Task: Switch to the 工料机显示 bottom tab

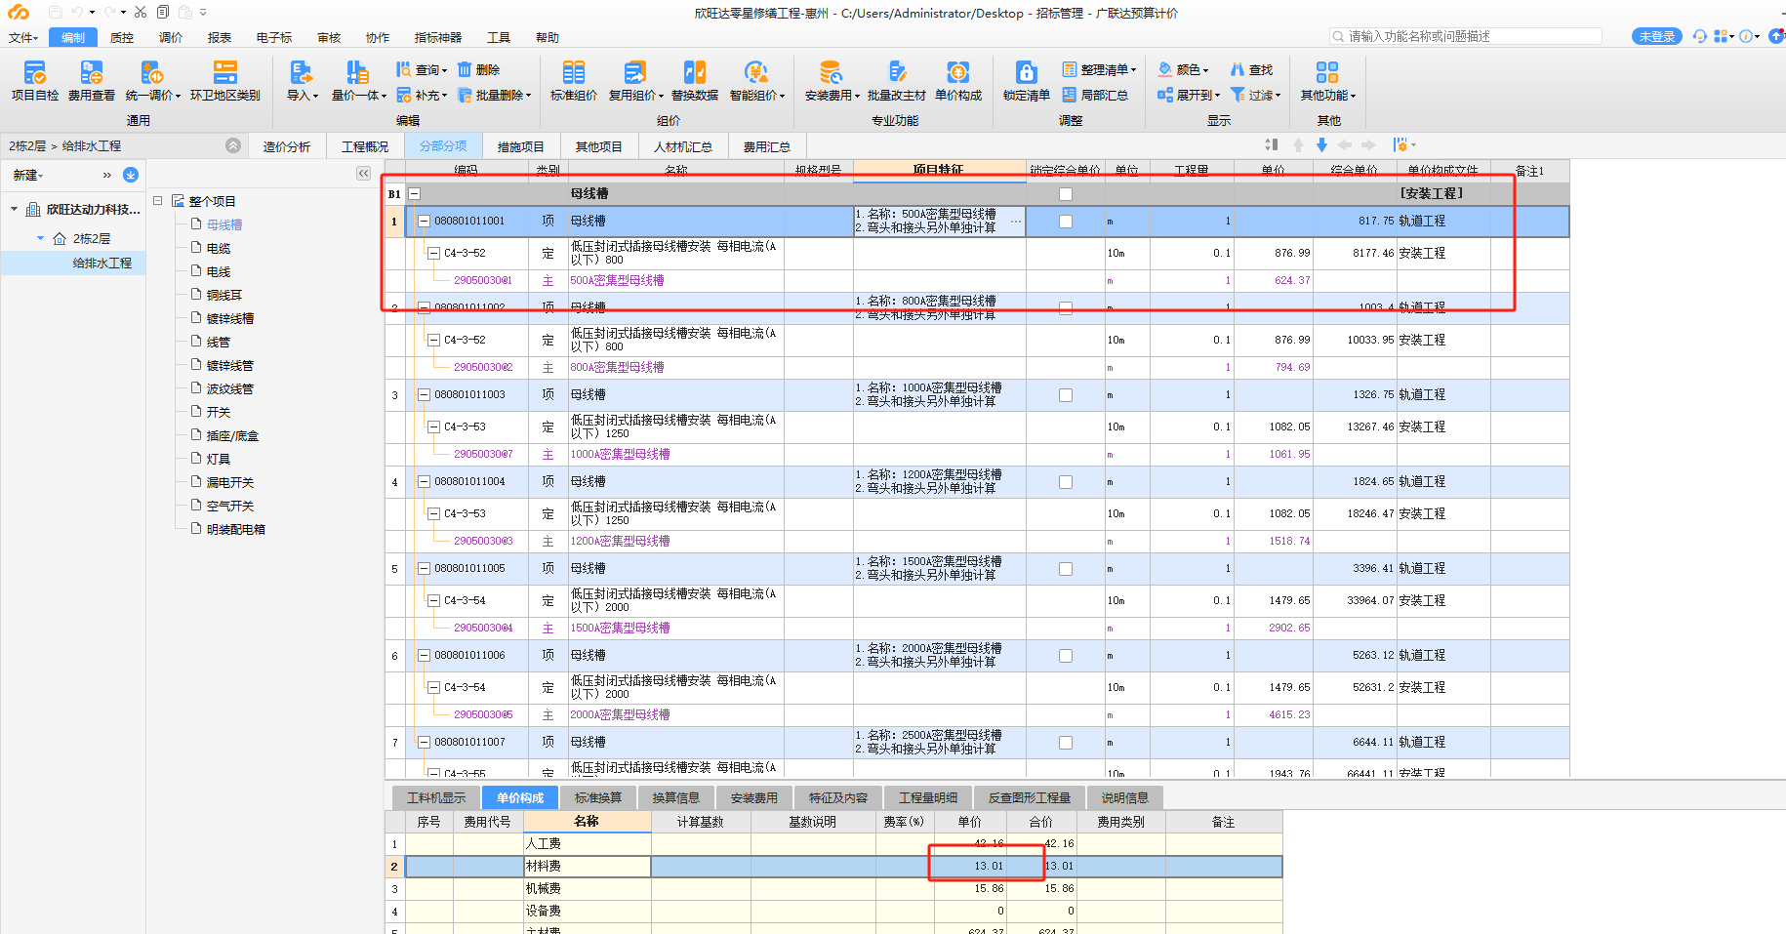Action: tap(436, 797)
